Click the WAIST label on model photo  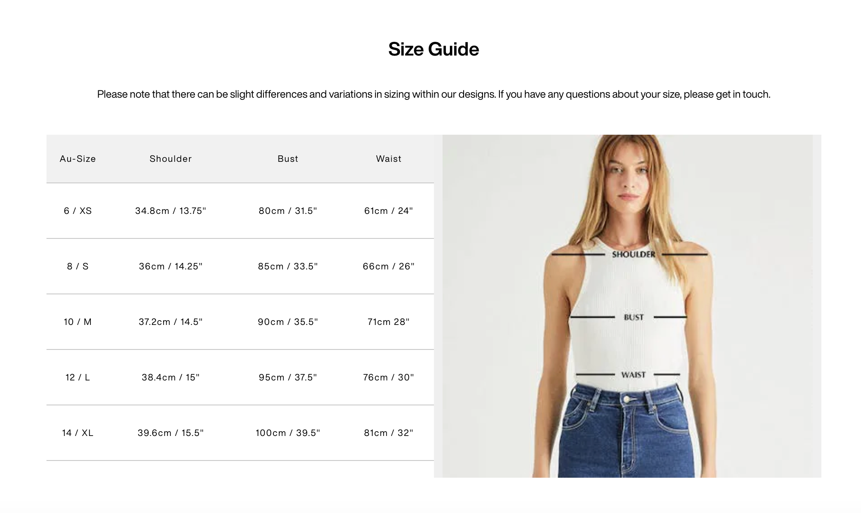[x=633, y=375]
